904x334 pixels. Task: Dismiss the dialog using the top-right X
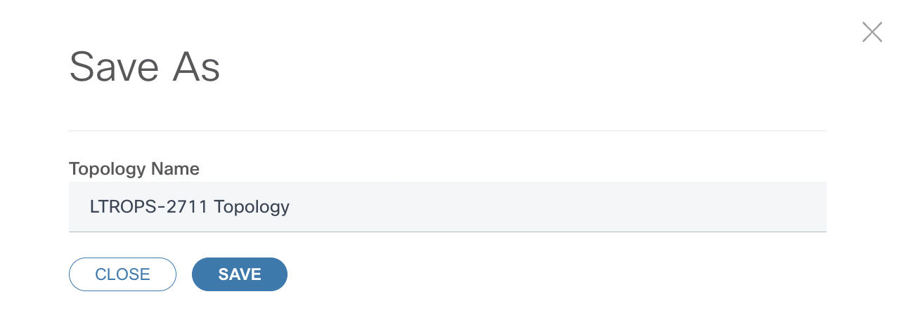[872, 32]
